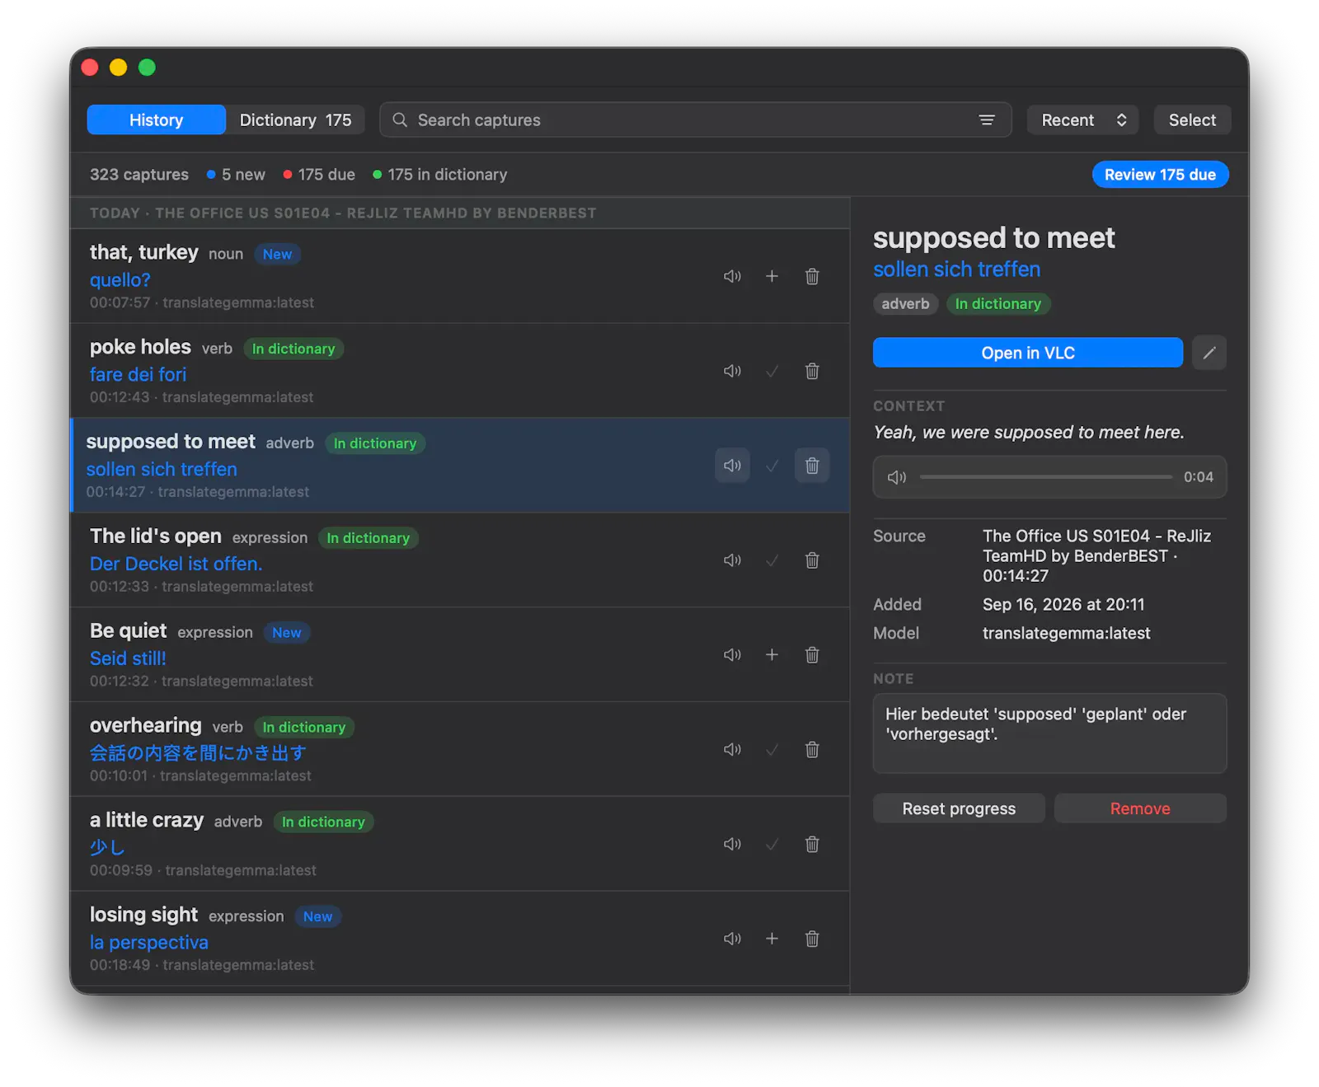Play audio for 'Be quiet' capture
Screen dimensions: 1319x1087
(732, 654)
